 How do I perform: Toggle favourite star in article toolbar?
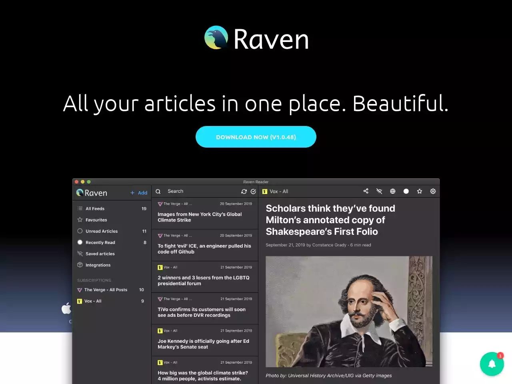click(420, 191)
